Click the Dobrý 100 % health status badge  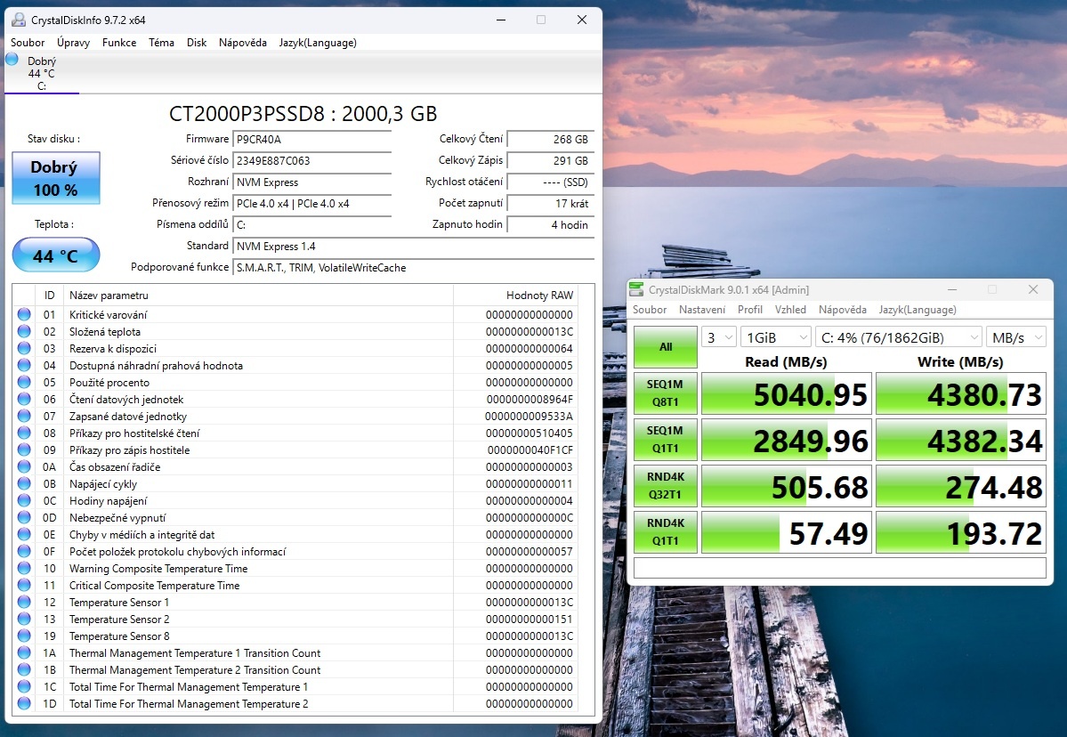pos(55,178)
